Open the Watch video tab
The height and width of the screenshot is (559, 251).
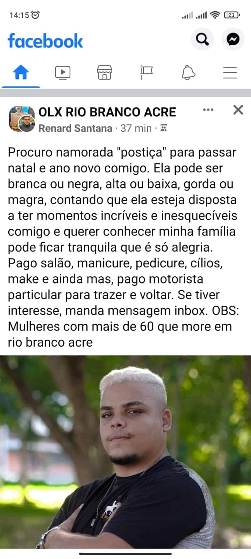tap(63, 73)
